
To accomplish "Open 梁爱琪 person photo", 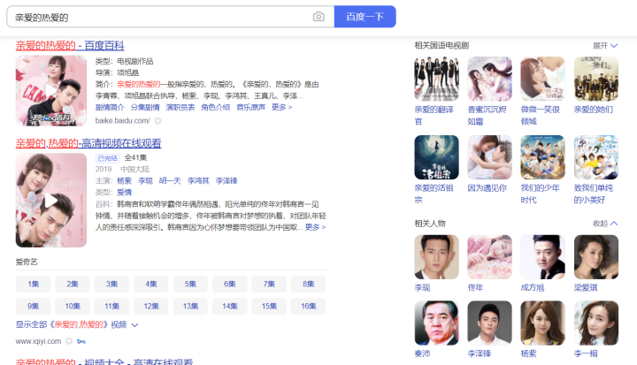I will (x=596, y=257).
